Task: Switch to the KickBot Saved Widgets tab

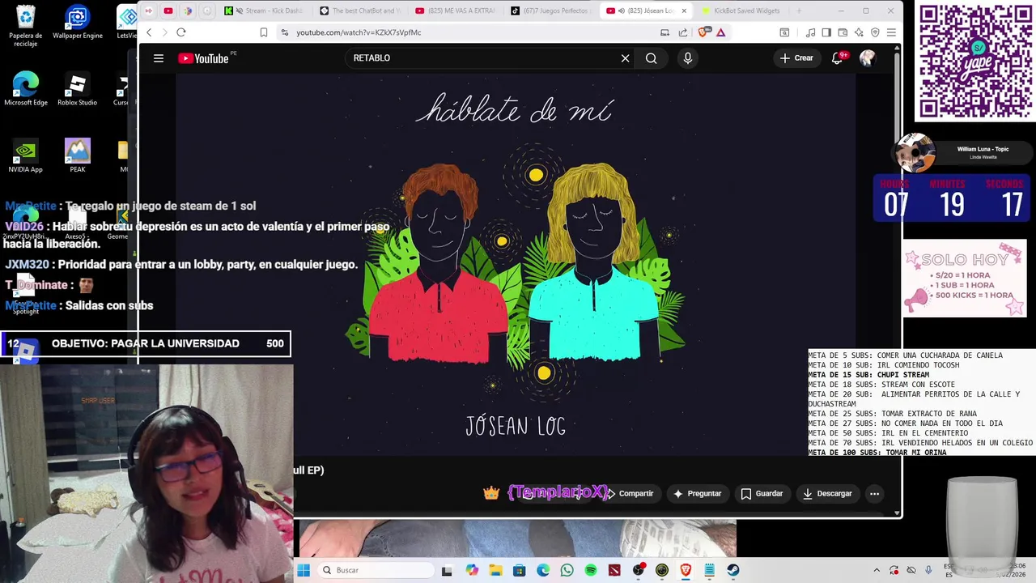Action: pyautogui.click(x=741, y=11)
